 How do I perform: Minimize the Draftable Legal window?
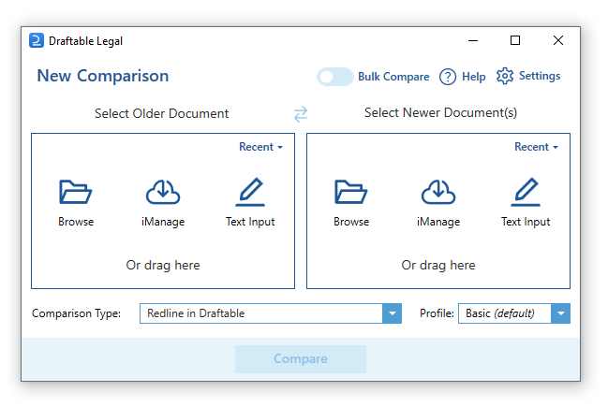[473, 40]
